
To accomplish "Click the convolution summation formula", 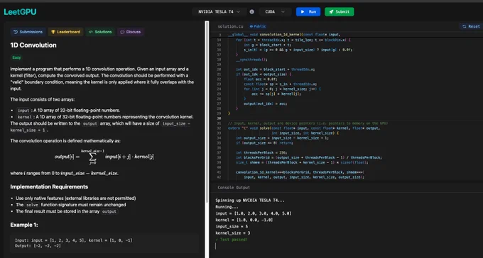I will (104, 157).
